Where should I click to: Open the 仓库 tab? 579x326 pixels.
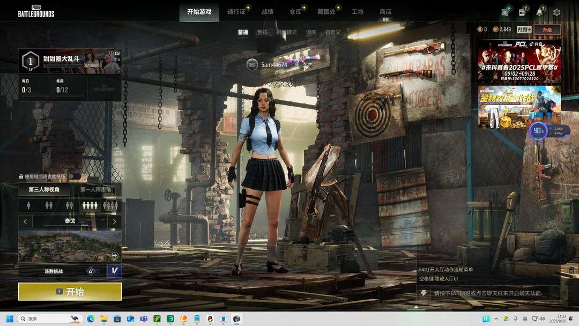[295, 12]
